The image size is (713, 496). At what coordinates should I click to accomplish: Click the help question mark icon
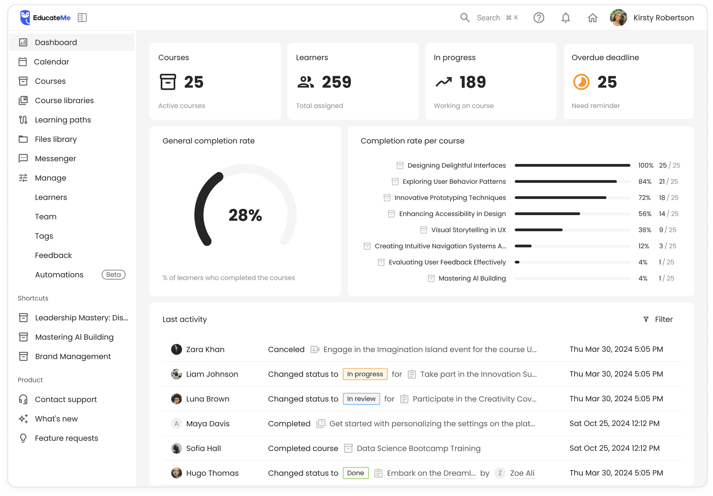click(539, 18)
